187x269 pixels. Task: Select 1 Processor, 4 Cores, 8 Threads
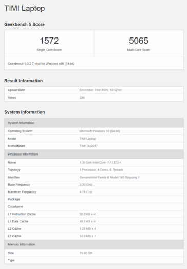[101, 170]
